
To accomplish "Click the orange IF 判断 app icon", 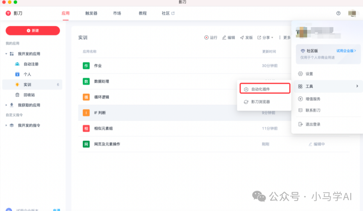I will (86, 113).
